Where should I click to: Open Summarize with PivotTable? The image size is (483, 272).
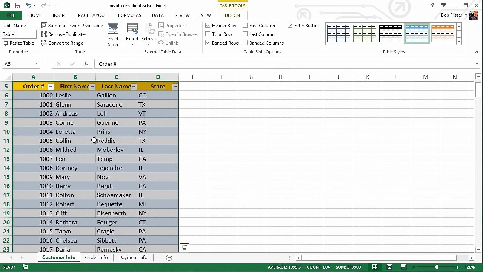tap(72, 25)
